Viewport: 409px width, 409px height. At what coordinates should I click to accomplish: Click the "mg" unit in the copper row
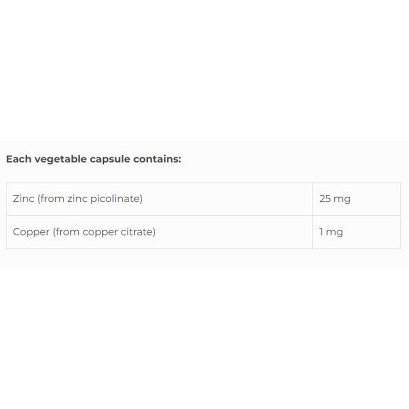tap(334, 232)
